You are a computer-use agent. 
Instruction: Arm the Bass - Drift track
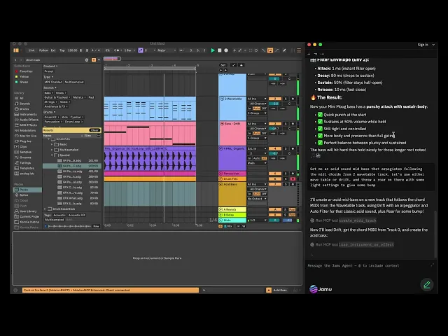coord(293,124)
